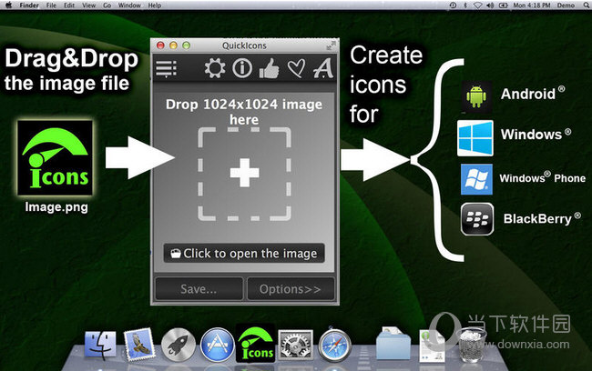Viewport: 592px width, 371px height.
Task: Open the App Store 'A' toolbar icon
Action: 323,68
